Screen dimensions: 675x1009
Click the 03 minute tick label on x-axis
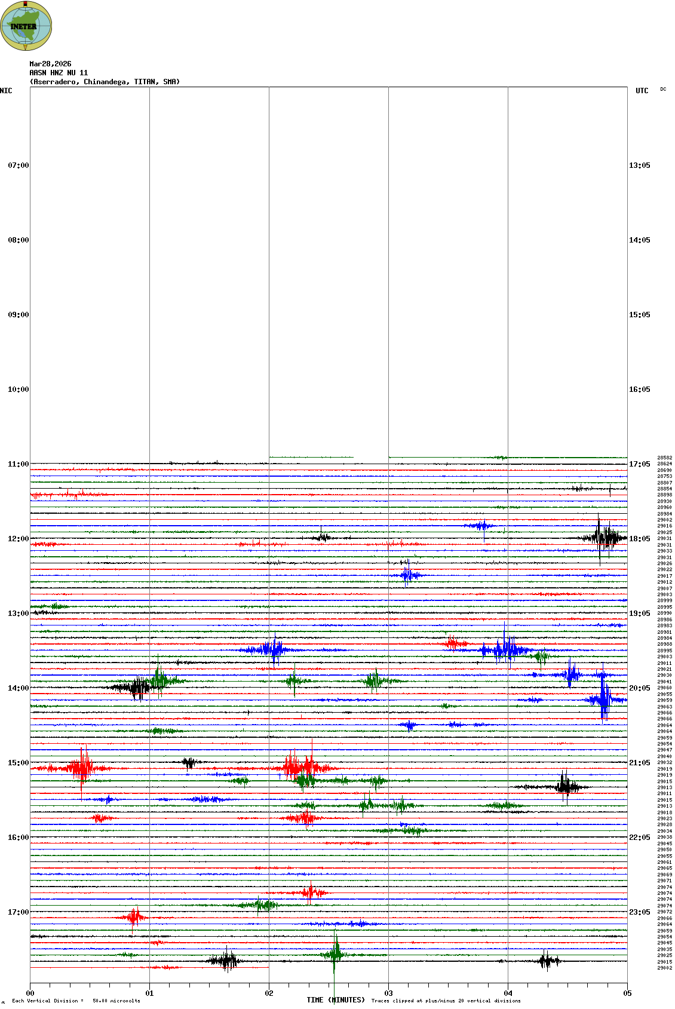[388, 993]
